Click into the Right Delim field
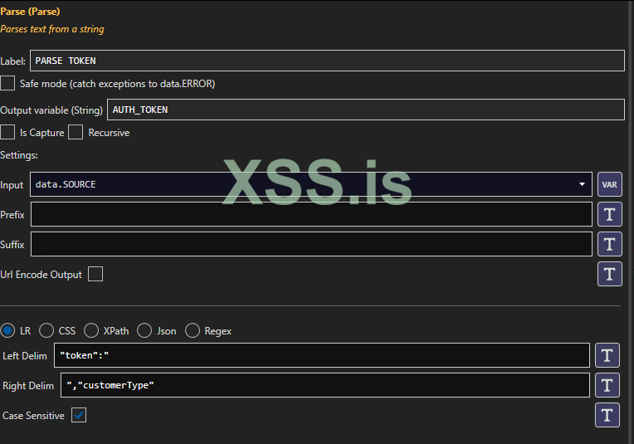The image size is (634, 444). (x=325, y=385)
